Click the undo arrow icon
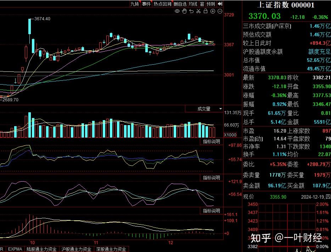The height and width of the screenshot is (252, 331). point(191,11)
